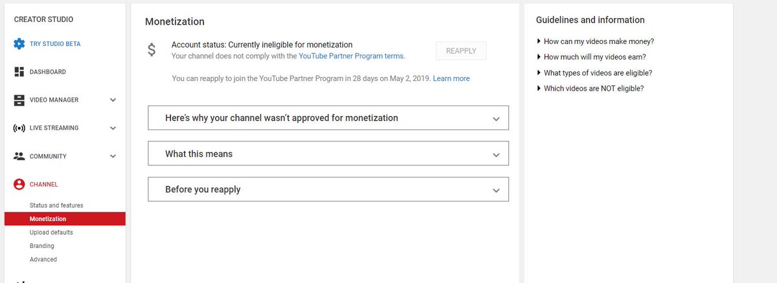Expand 'How much will my videos earn?' triangle
This screenshot has height=283, width=777.
[x=539, y=57]
